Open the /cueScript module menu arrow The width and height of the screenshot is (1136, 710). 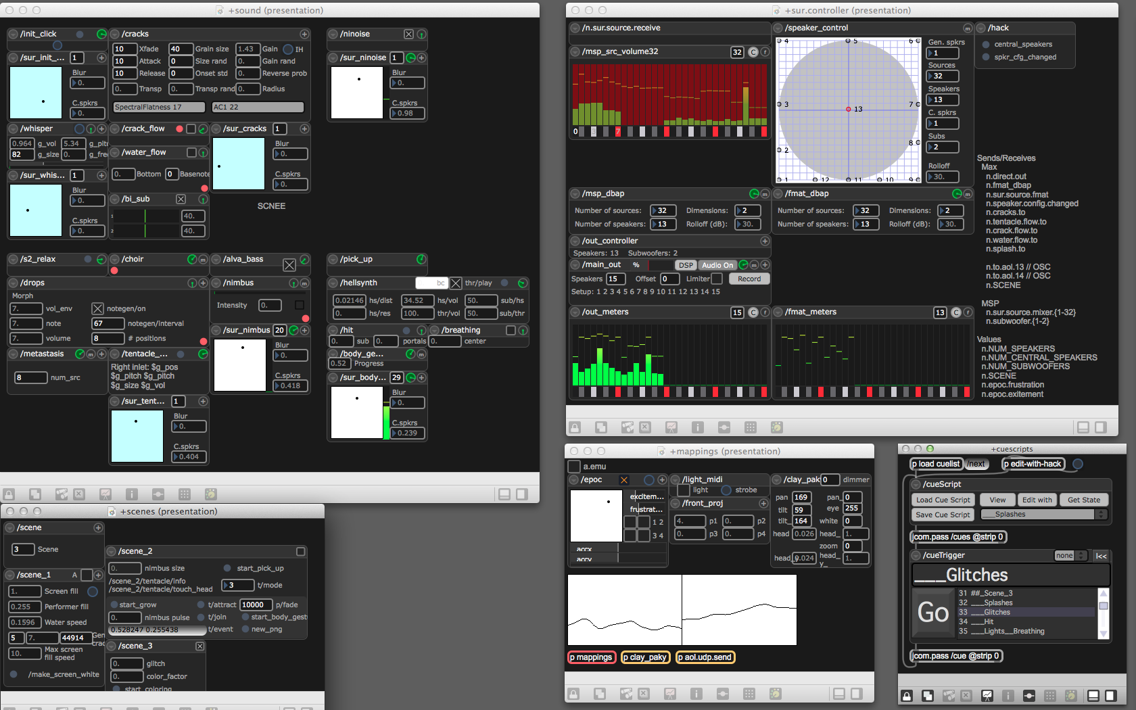tap(916, 485)
